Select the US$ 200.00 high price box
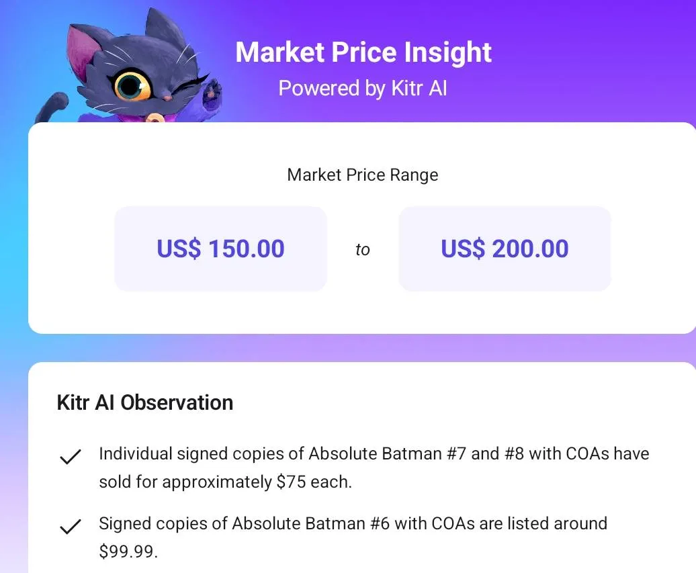 click(x=505, y=249)
